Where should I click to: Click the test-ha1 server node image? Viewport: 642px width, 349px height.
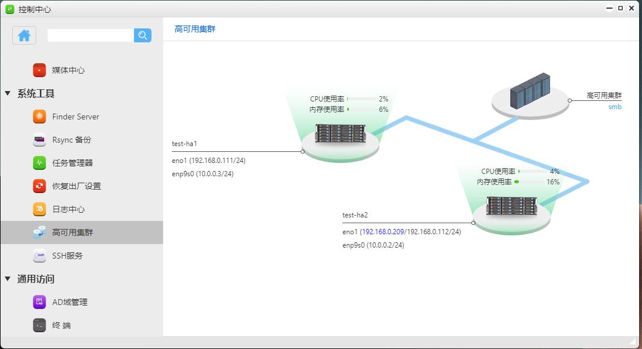[340, 134]
